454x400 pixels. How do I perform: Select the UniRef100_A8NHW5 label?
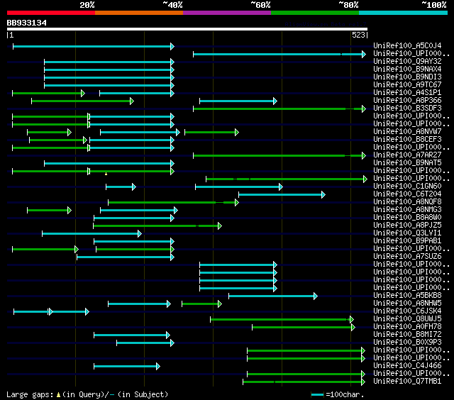click(x=407, y=303)
